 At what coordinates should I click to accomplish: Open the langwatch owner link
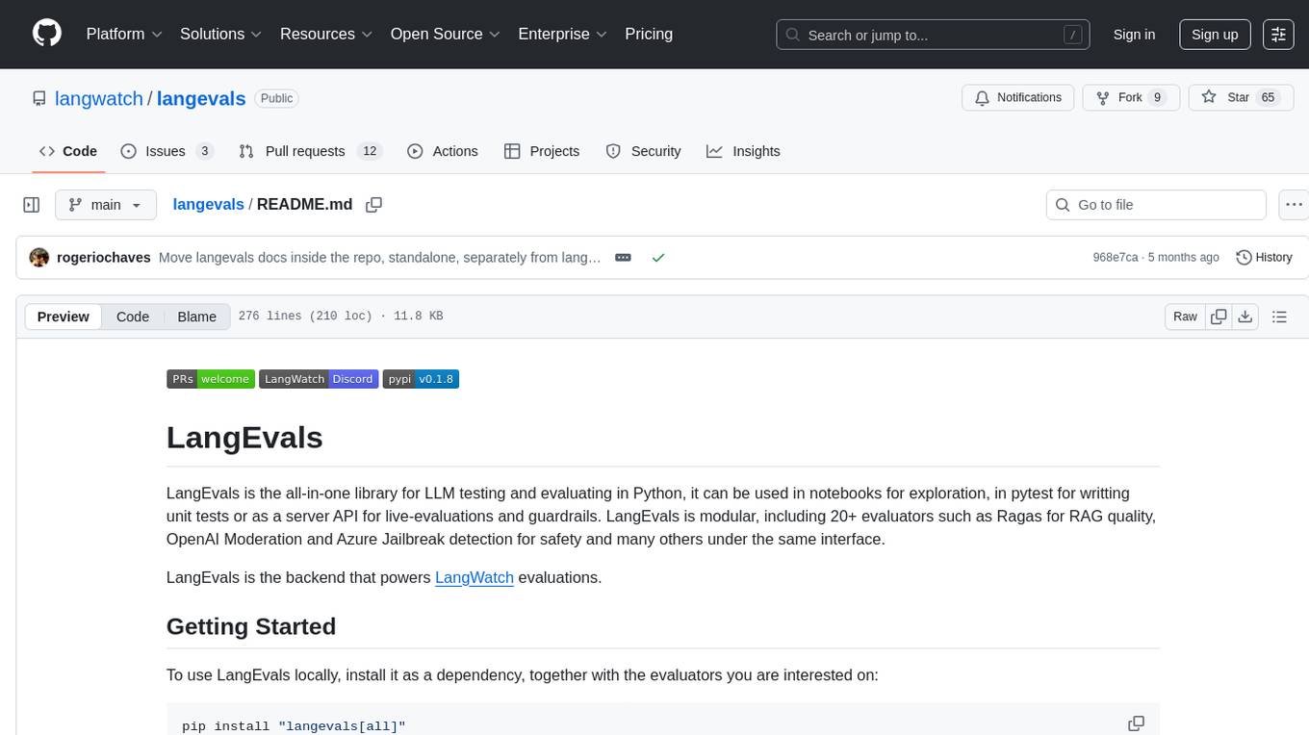click(99, 98)
